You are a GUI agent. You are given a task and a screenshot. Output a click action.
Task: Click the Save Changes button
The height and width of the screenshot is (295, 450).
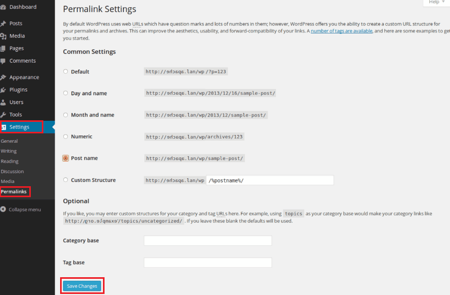pos(82,286)
